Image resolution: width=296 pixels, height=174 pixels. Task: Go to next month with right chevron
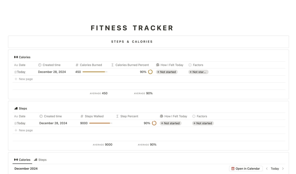tap(283, 169)
